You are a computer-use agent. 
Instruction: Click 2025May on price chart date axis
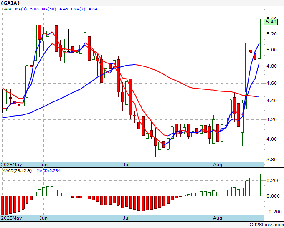11,165
